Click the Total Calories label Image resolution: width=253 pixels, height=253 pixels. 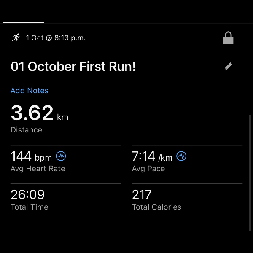[156, 207]
